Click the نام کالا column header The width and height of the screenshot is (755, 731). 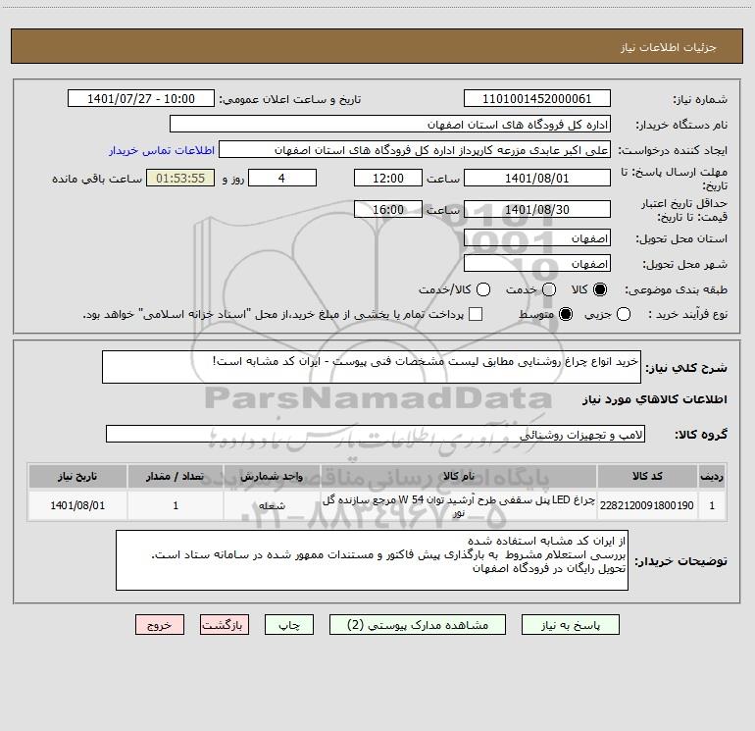click(459, 476)
